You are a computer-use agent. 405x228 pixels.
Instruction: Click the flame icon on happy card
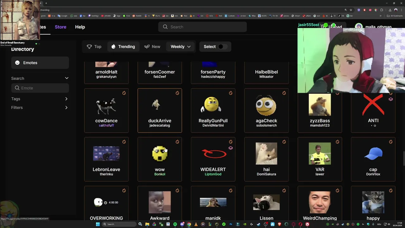tap(390, 190)
